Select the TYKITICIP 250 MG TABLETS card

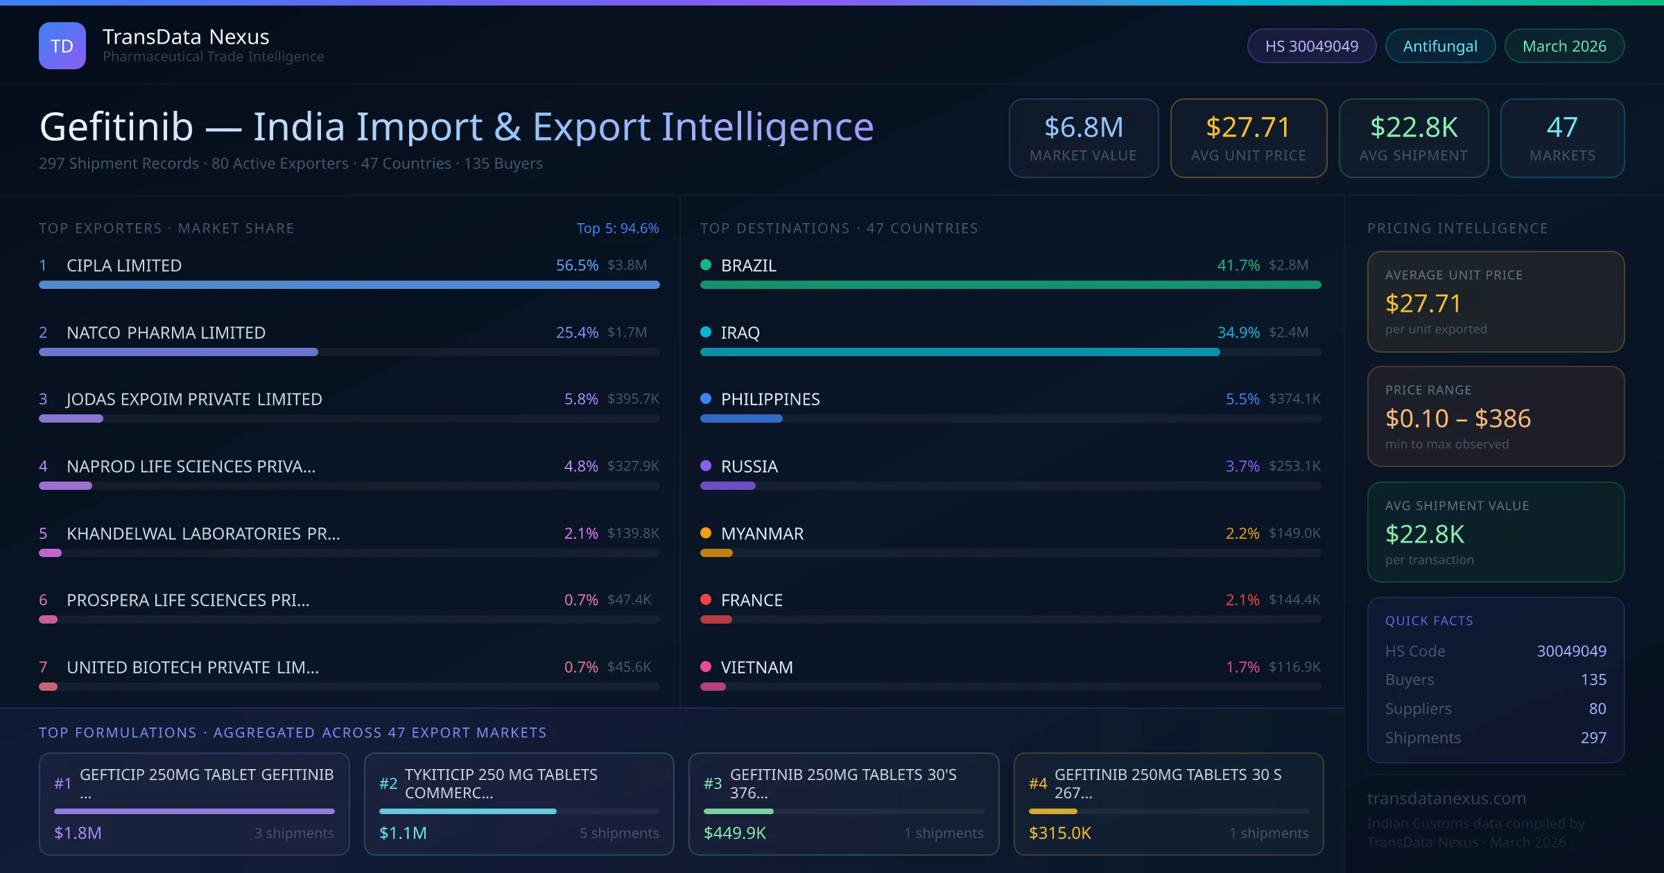[x=519, y=804]
